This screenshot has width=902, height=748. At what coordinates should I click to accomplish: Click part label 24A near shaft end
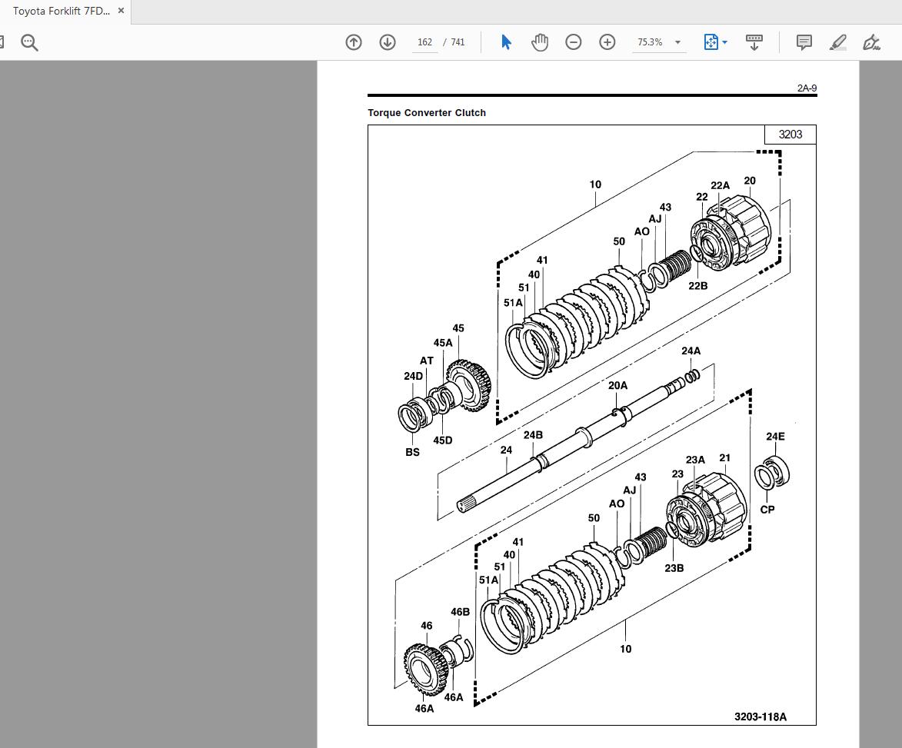point(691,351)
